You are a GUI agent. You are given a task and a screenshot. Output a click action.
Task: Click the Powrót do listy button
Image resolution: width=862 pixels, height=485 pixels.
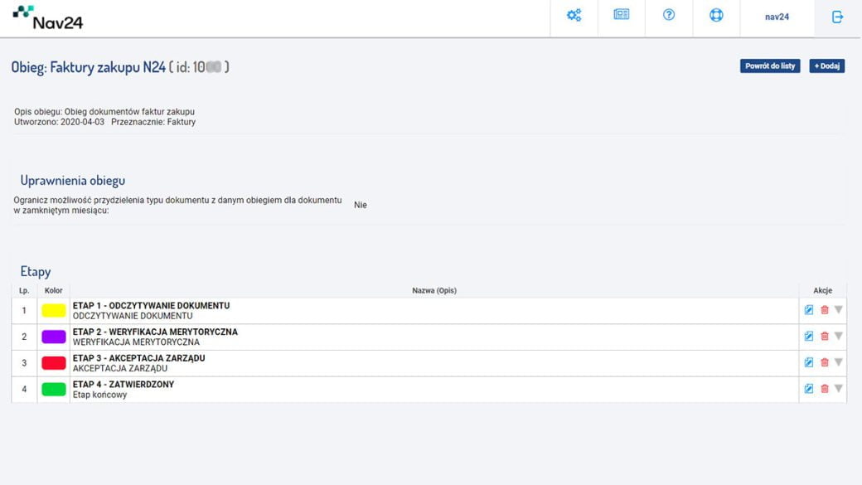point(770,66)
